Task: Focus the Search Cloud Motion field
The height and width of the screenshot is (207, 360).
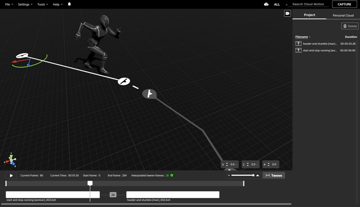Action: tap(308, 4)
